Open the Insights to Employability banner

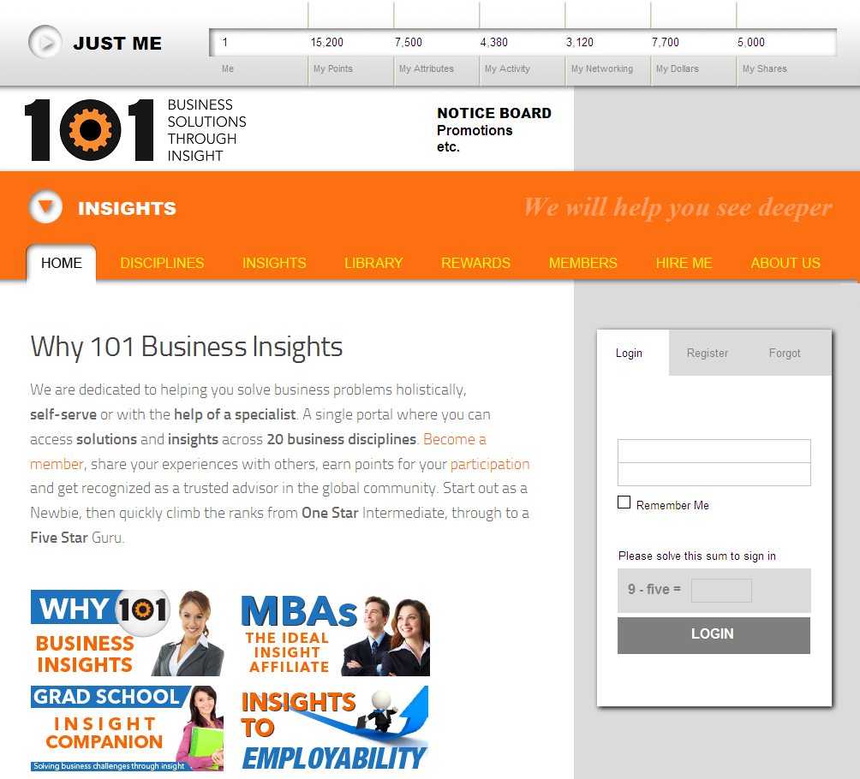335,728
